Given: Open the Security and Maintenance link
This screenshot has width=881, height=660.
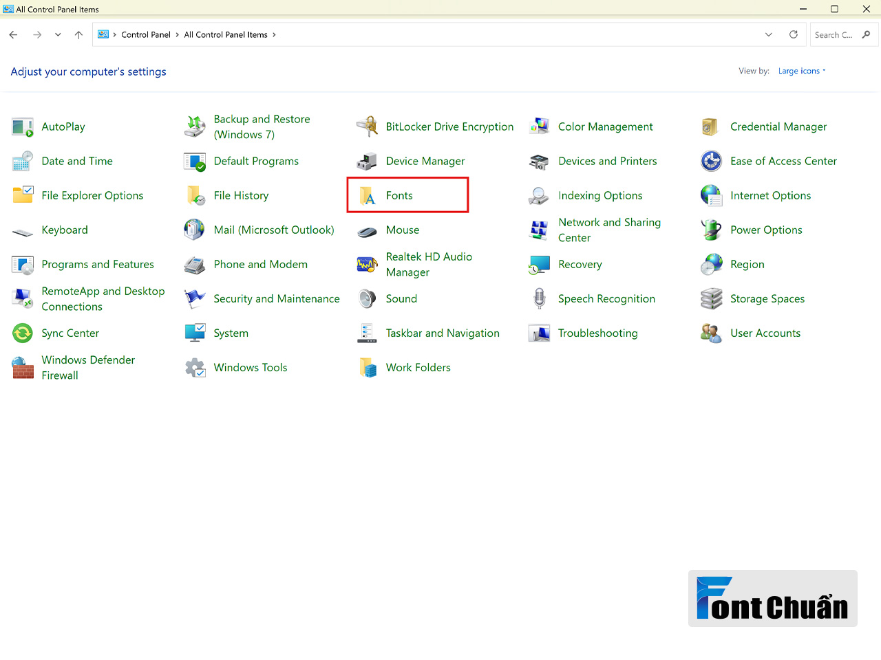Looking at the screenshot, I should [x=277, y=298].
